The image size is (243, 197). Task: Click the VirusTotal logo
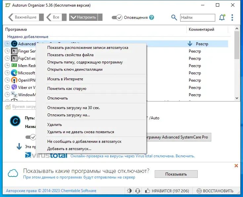46,155
